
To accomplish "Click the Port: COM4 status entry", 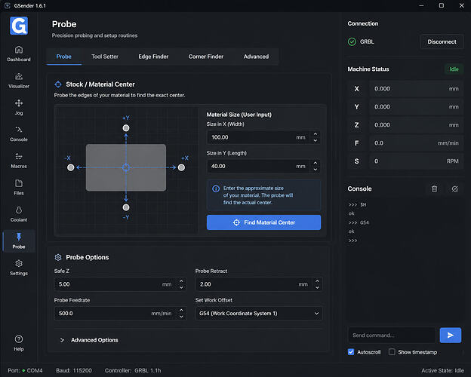I will click(25, 370).
